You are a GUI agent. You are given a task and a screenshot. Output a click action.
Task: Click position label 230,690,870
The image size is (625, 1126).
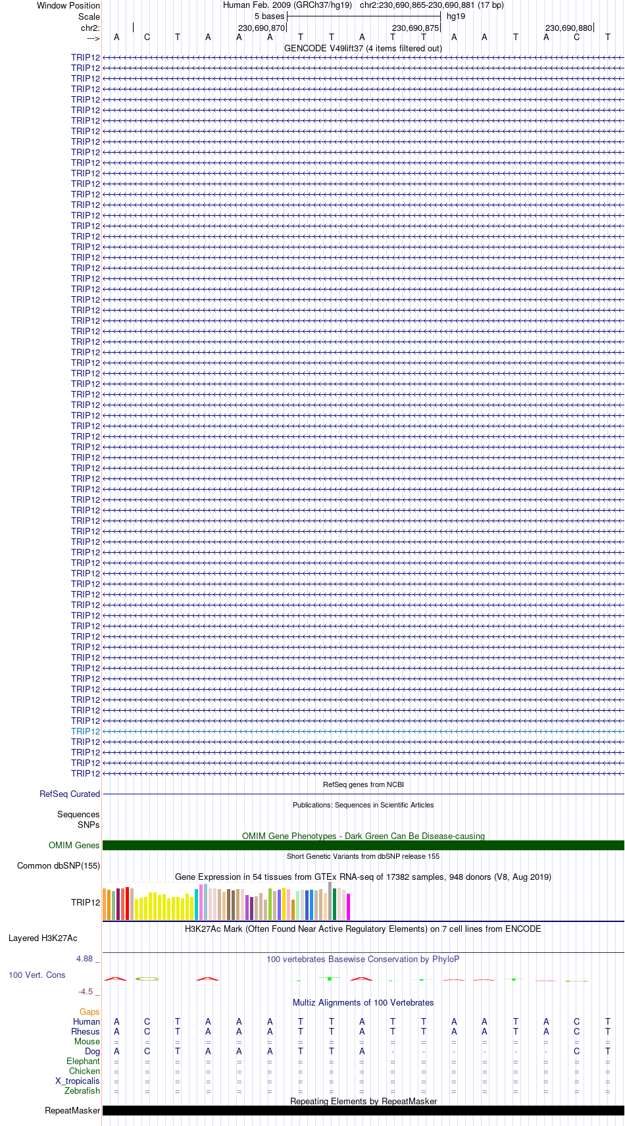tap(262, 28)
